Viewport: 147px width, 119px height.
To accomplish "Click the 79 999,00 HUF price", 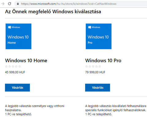I will [x=95, y=72].
